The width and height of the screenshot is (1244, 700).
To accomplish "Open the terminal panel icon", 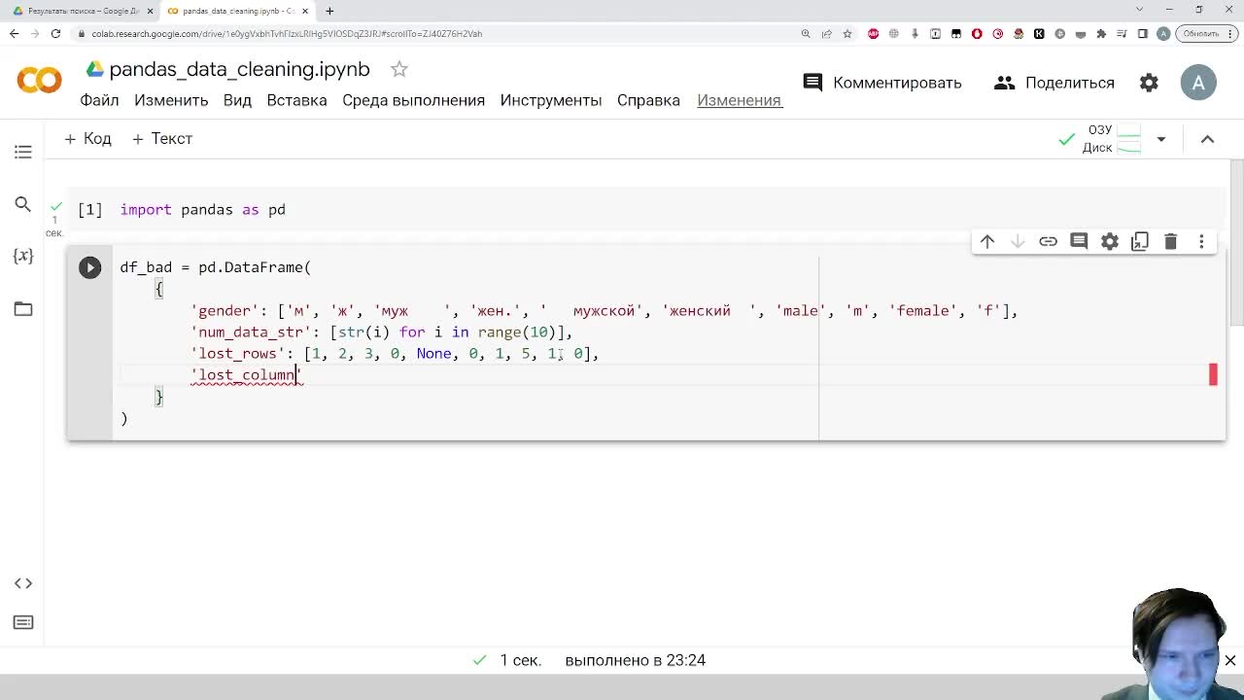I will pos(23,622).
